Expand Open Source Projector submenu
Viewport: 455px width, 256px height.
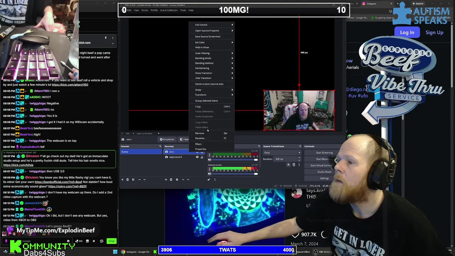tap(214, 31)
